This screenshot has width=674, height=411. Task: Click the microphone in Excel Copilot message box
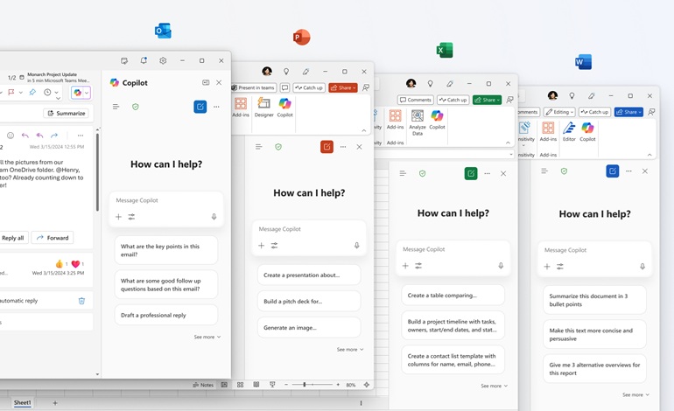pos(501,266)
